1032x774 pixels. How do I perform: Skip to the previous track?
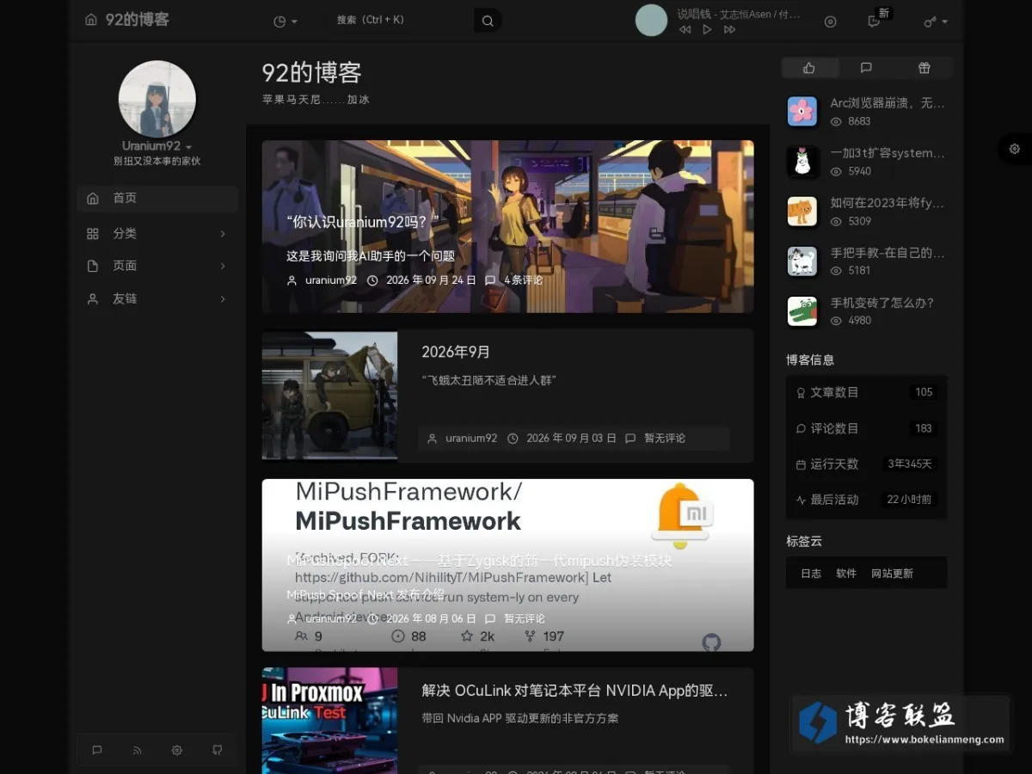685,29
